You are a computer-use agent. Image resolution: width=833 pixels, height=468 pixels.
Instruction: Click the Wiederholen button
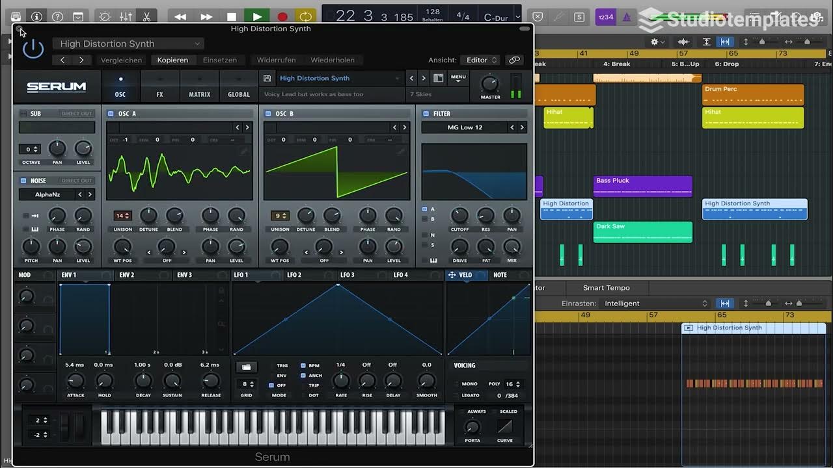[x=333, y=60]
